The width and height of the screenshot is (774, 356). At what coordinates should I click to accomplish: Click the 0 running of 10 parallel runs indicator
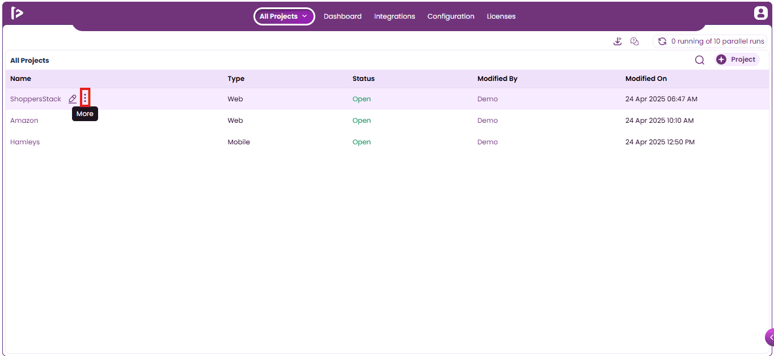click(x=710, y=41)
